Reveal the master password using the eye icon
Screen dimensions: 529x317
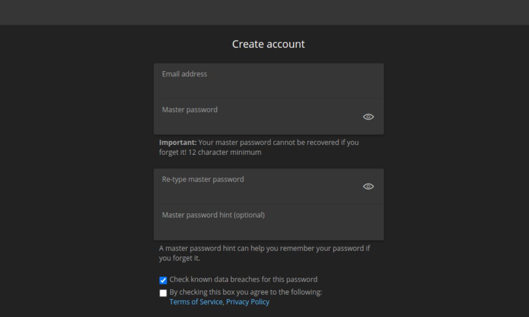click(369, 117)
